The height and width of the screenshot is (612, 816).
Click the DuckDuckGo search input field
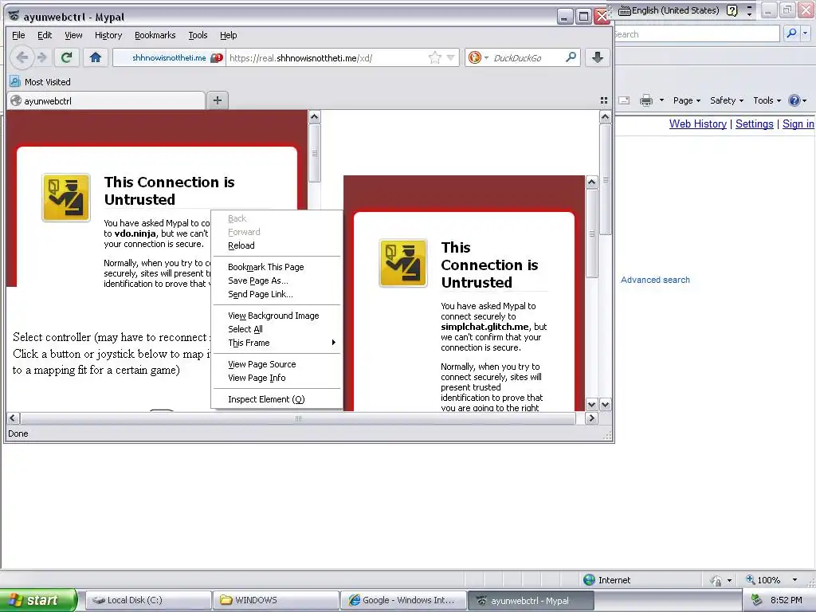527,57
